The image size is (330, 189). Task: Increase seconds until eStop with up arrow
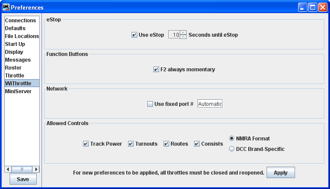tap(183, 32)
